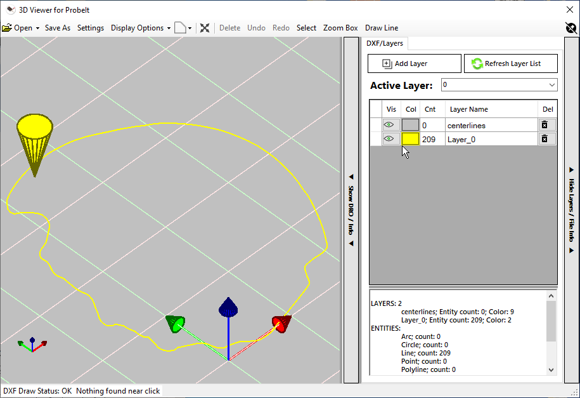Viewport: 580px width, 398px height.
Task: Select the centerlines layer name cell
Action: point(491,125)
